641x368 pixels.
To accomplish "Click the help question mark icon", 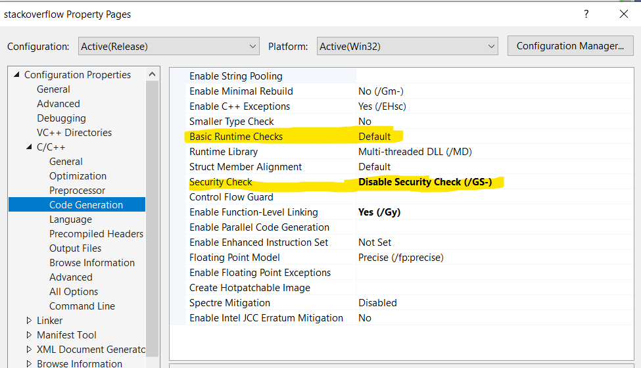I will pyautogui.click(x=586, y=14).
